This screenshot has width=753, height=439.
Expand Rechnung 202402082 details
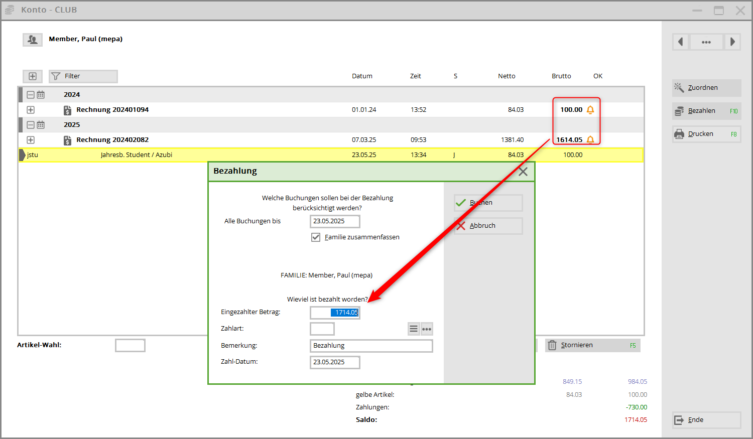point(31,140)
